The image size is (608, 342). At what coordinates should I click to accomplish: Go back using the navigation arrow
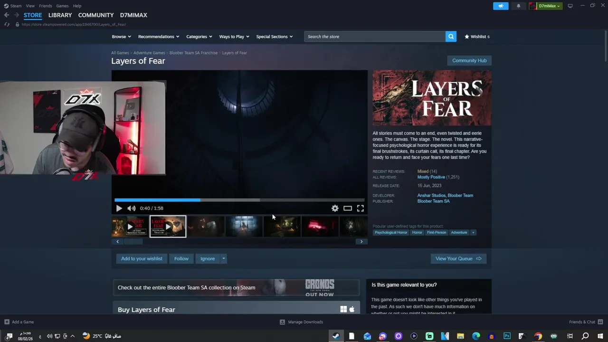click(x=7, y=15)
